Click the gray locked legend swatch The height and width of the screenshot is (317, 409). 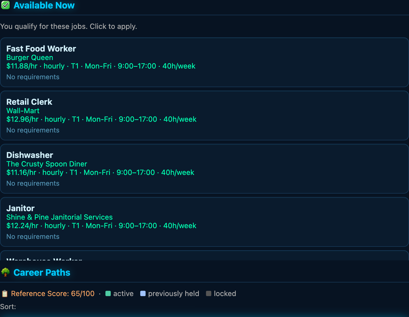209,294
